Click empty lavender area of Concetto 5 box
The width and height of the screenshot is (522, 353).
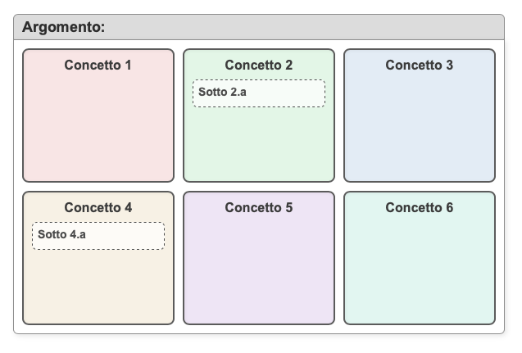point(258,269)
